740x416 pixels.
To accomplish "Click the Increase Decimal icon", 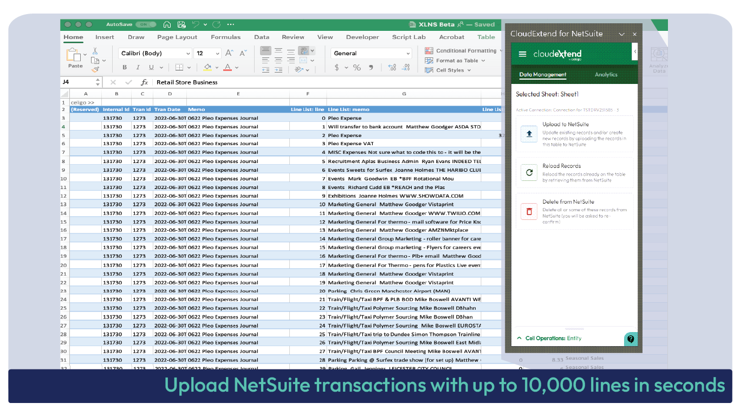I will point(392,68).
